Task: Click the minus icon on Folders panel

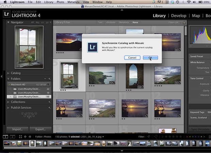Action: point(45,79)
